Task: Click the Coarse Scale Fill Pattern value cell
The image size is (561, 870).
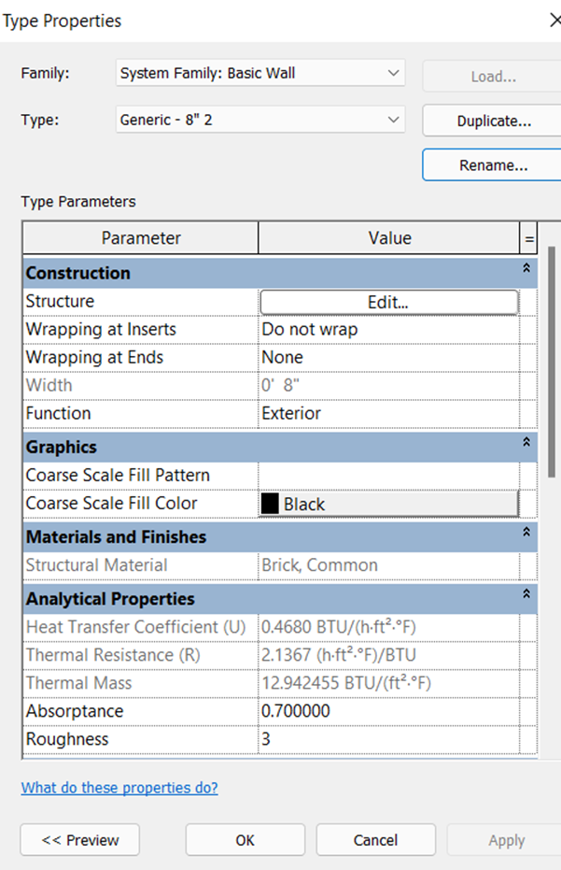Action: pos(389,476)
